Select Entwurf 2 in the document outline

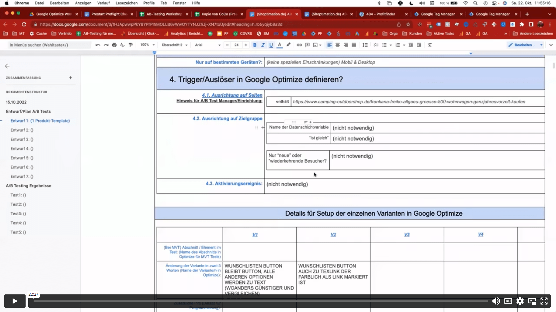[22, 130]
